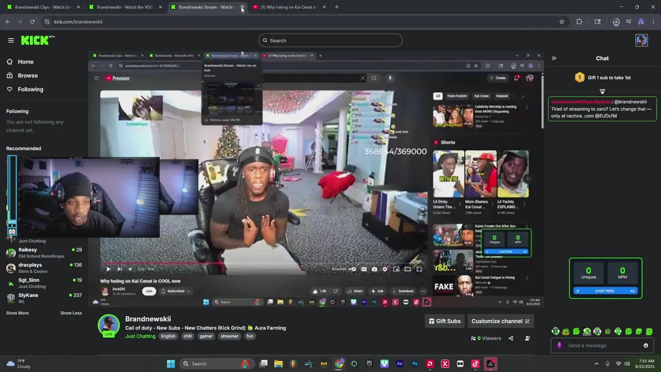The height and width of the screenshot is (372, 661).
Task: Click 'Gift 1 sub to take 1st' text
Action: coord(609,78)
